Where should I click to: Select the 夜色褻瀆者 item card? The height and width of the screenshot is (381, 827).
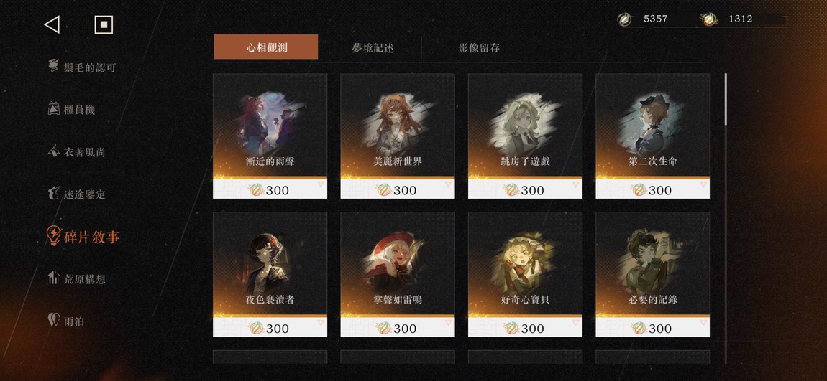point(270,275)
